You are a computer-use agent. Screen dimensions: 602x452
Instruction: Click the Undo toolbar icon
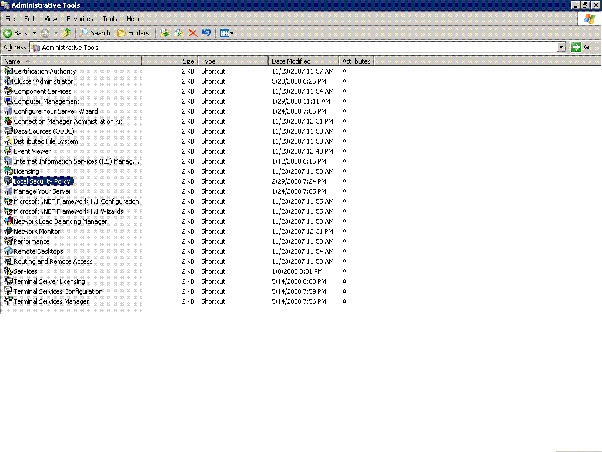click(x=206, y=33)
